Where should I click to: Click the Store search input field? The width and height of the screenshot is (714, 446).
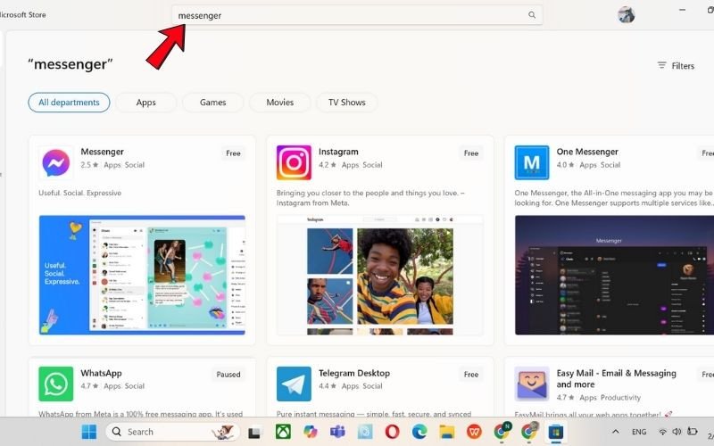(x=356, y=15)
